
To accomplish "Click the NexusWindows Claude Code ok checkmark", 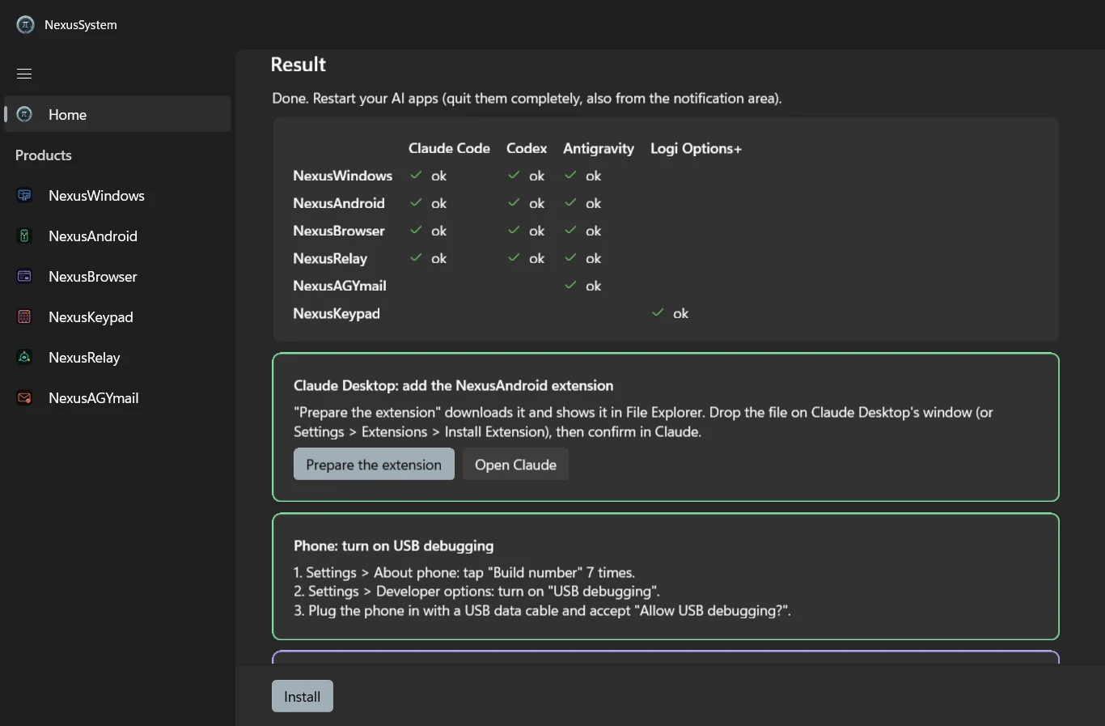I will point(416,175).
